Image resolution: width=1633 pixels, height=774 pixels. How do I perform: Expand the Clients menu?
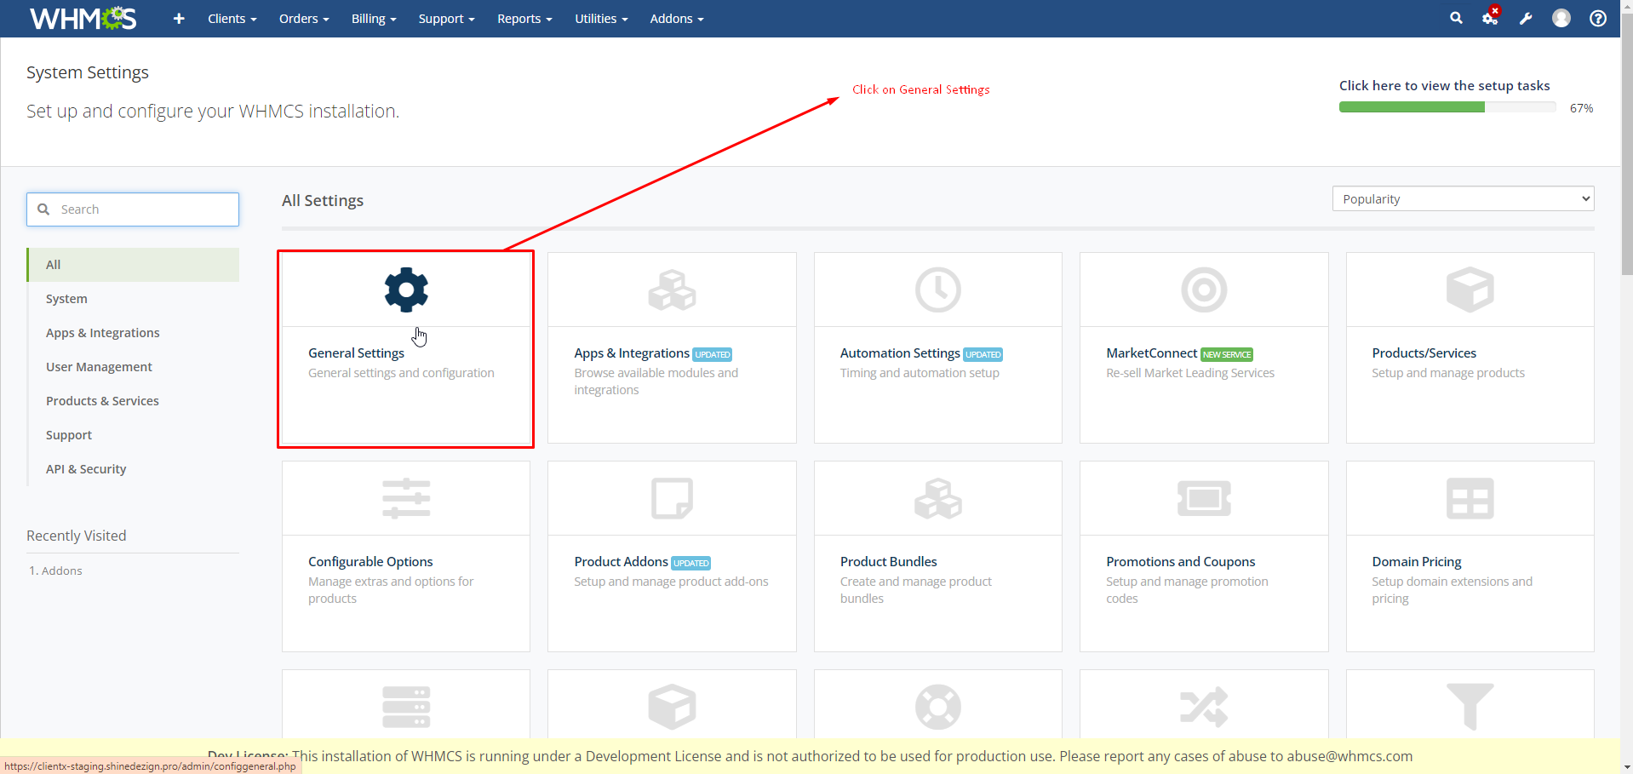click(232, 19)
